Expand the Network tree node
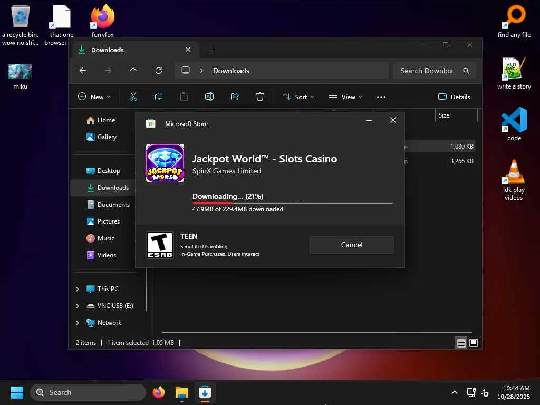The image size is (540, 405). coord(78,323)
